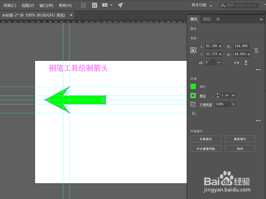266x199 pixels.
Task: Click the flip vertical icon
Action: 246,63
